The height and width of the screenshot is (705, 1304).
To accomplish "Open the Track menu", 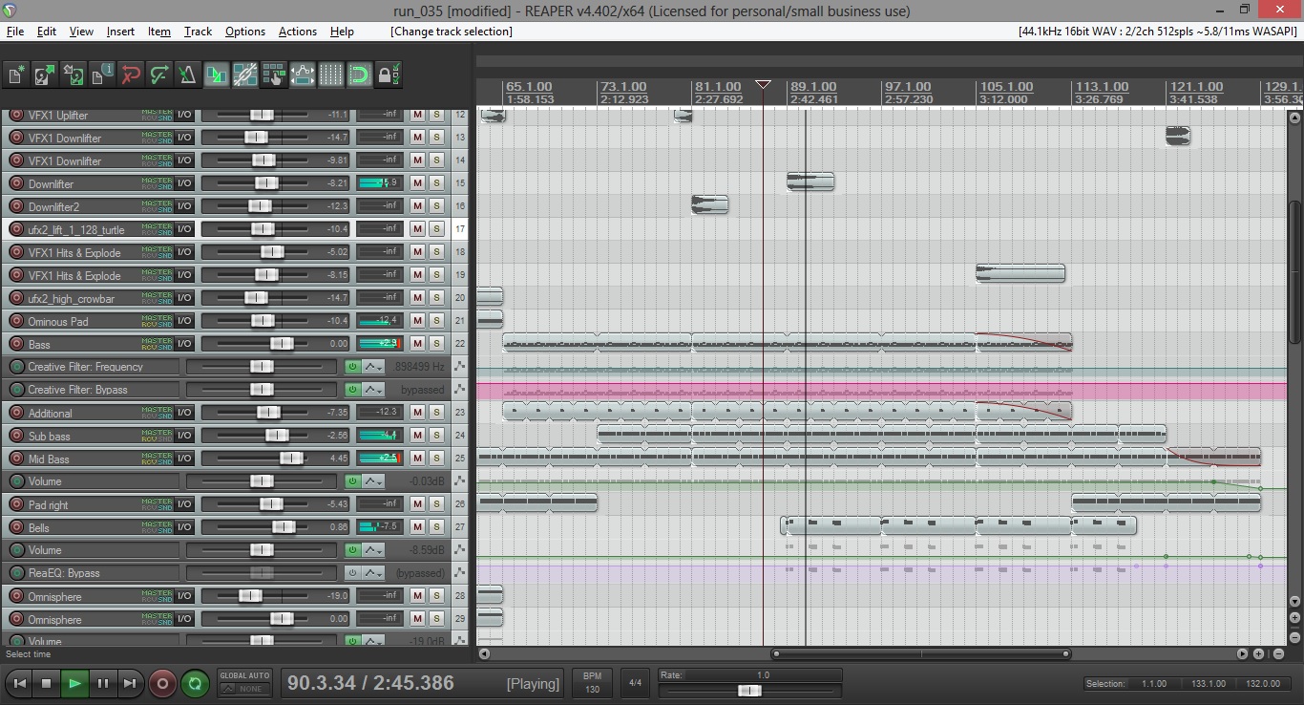I will click(x=198, y=32).
